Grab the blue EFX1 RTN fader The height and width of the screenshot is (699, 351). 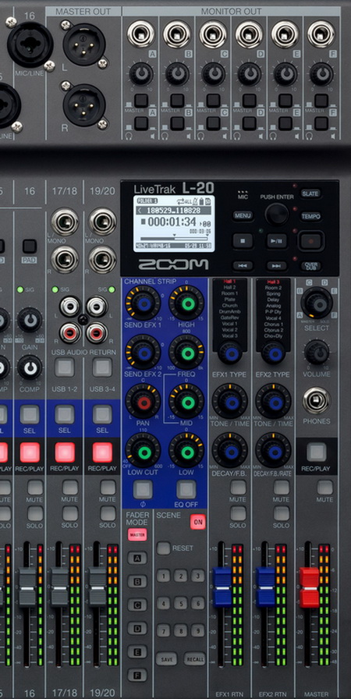pyautogui.click(x=222, y=587)
